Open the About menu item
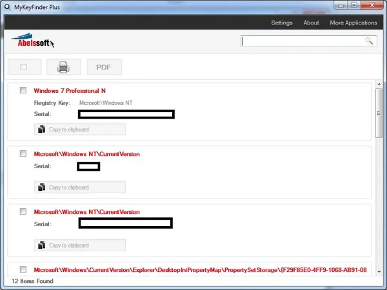Screen dimensions: 387x290 click(x=312, y=23)
